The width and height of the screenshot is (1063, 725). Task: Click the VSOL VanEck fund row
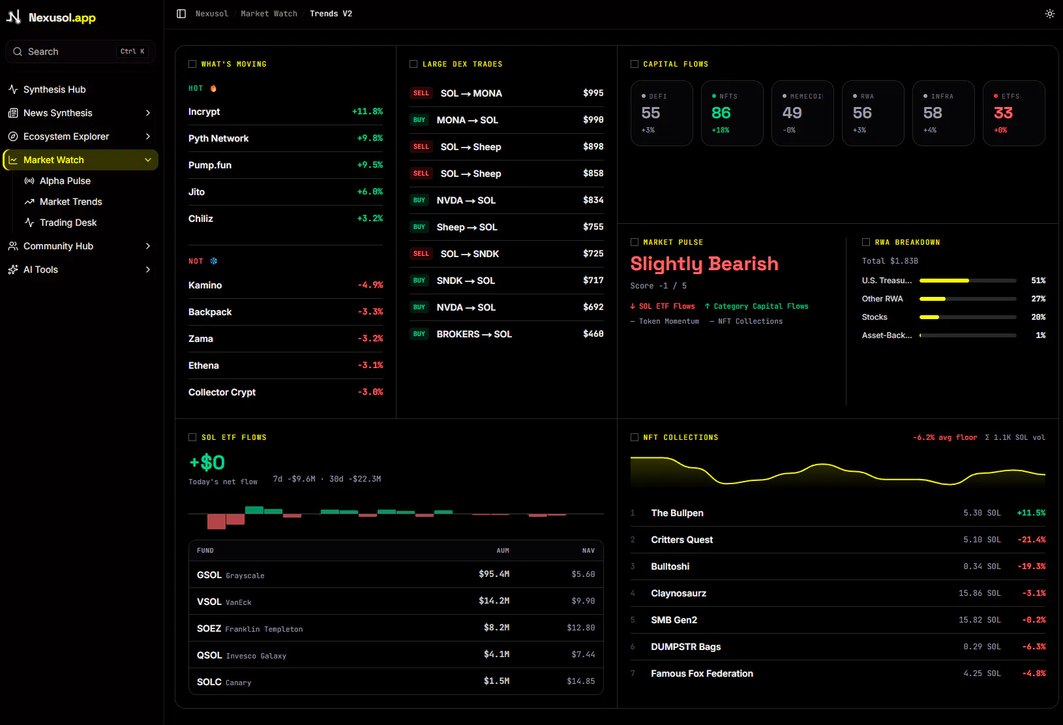[396, 601]
